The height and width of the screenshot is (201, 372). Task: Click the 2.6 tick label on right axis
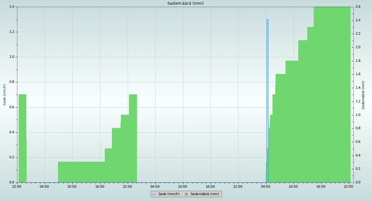[358, 7]
